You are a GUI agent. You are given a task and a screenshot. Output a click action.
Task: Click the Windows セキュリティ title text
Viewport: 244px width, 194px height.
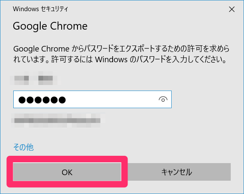click(41, 9)
